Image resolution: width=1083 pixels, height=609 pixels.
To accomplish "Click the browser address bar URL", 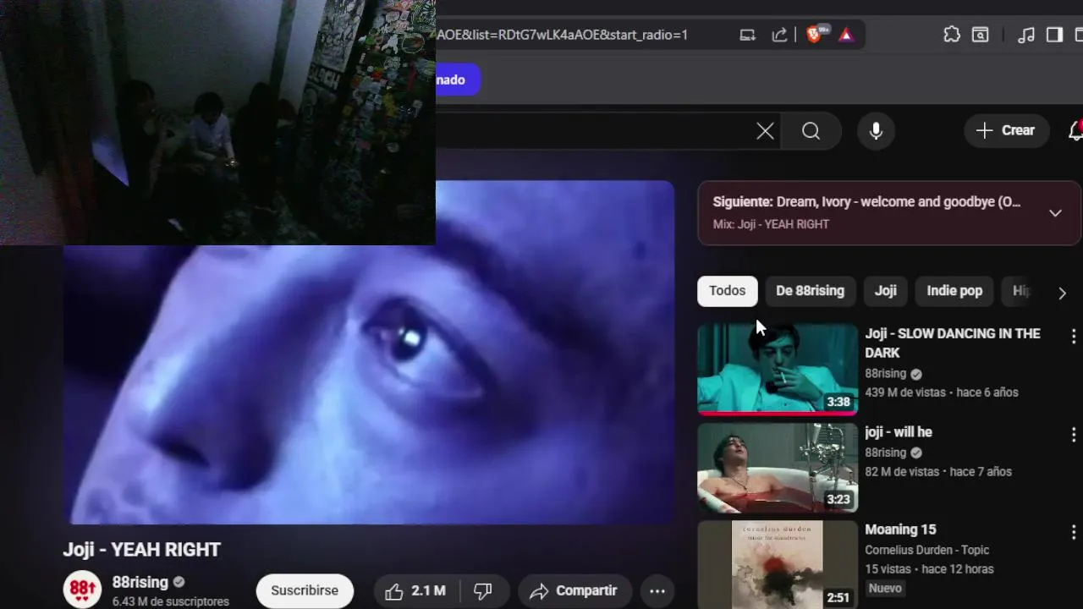I will coord(562,35).
